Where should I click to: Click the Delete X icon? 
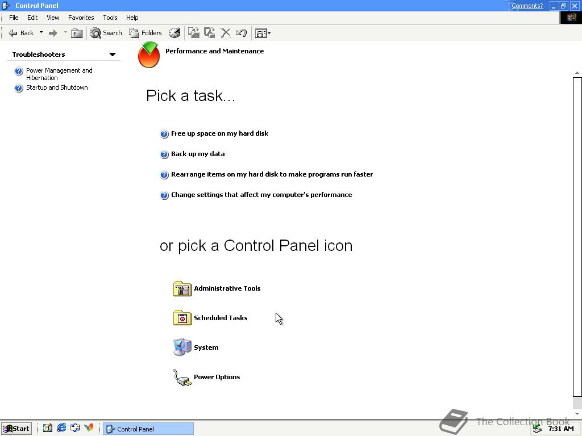point(226,33)
